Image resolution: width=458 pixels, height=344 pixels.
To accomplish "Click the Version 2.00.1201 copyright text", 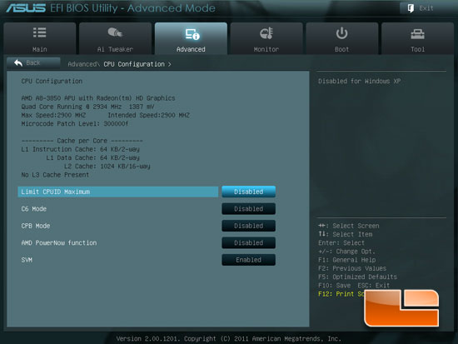I will pos(229,339).
